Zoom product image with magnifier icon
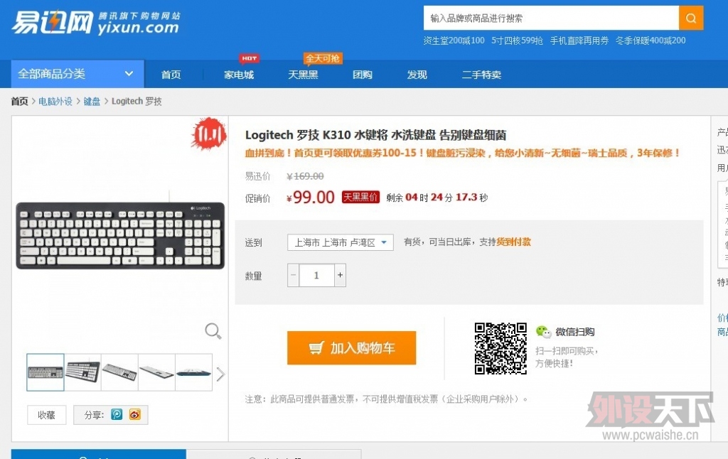Screen dimensions: 728x459 coord(213,331)
